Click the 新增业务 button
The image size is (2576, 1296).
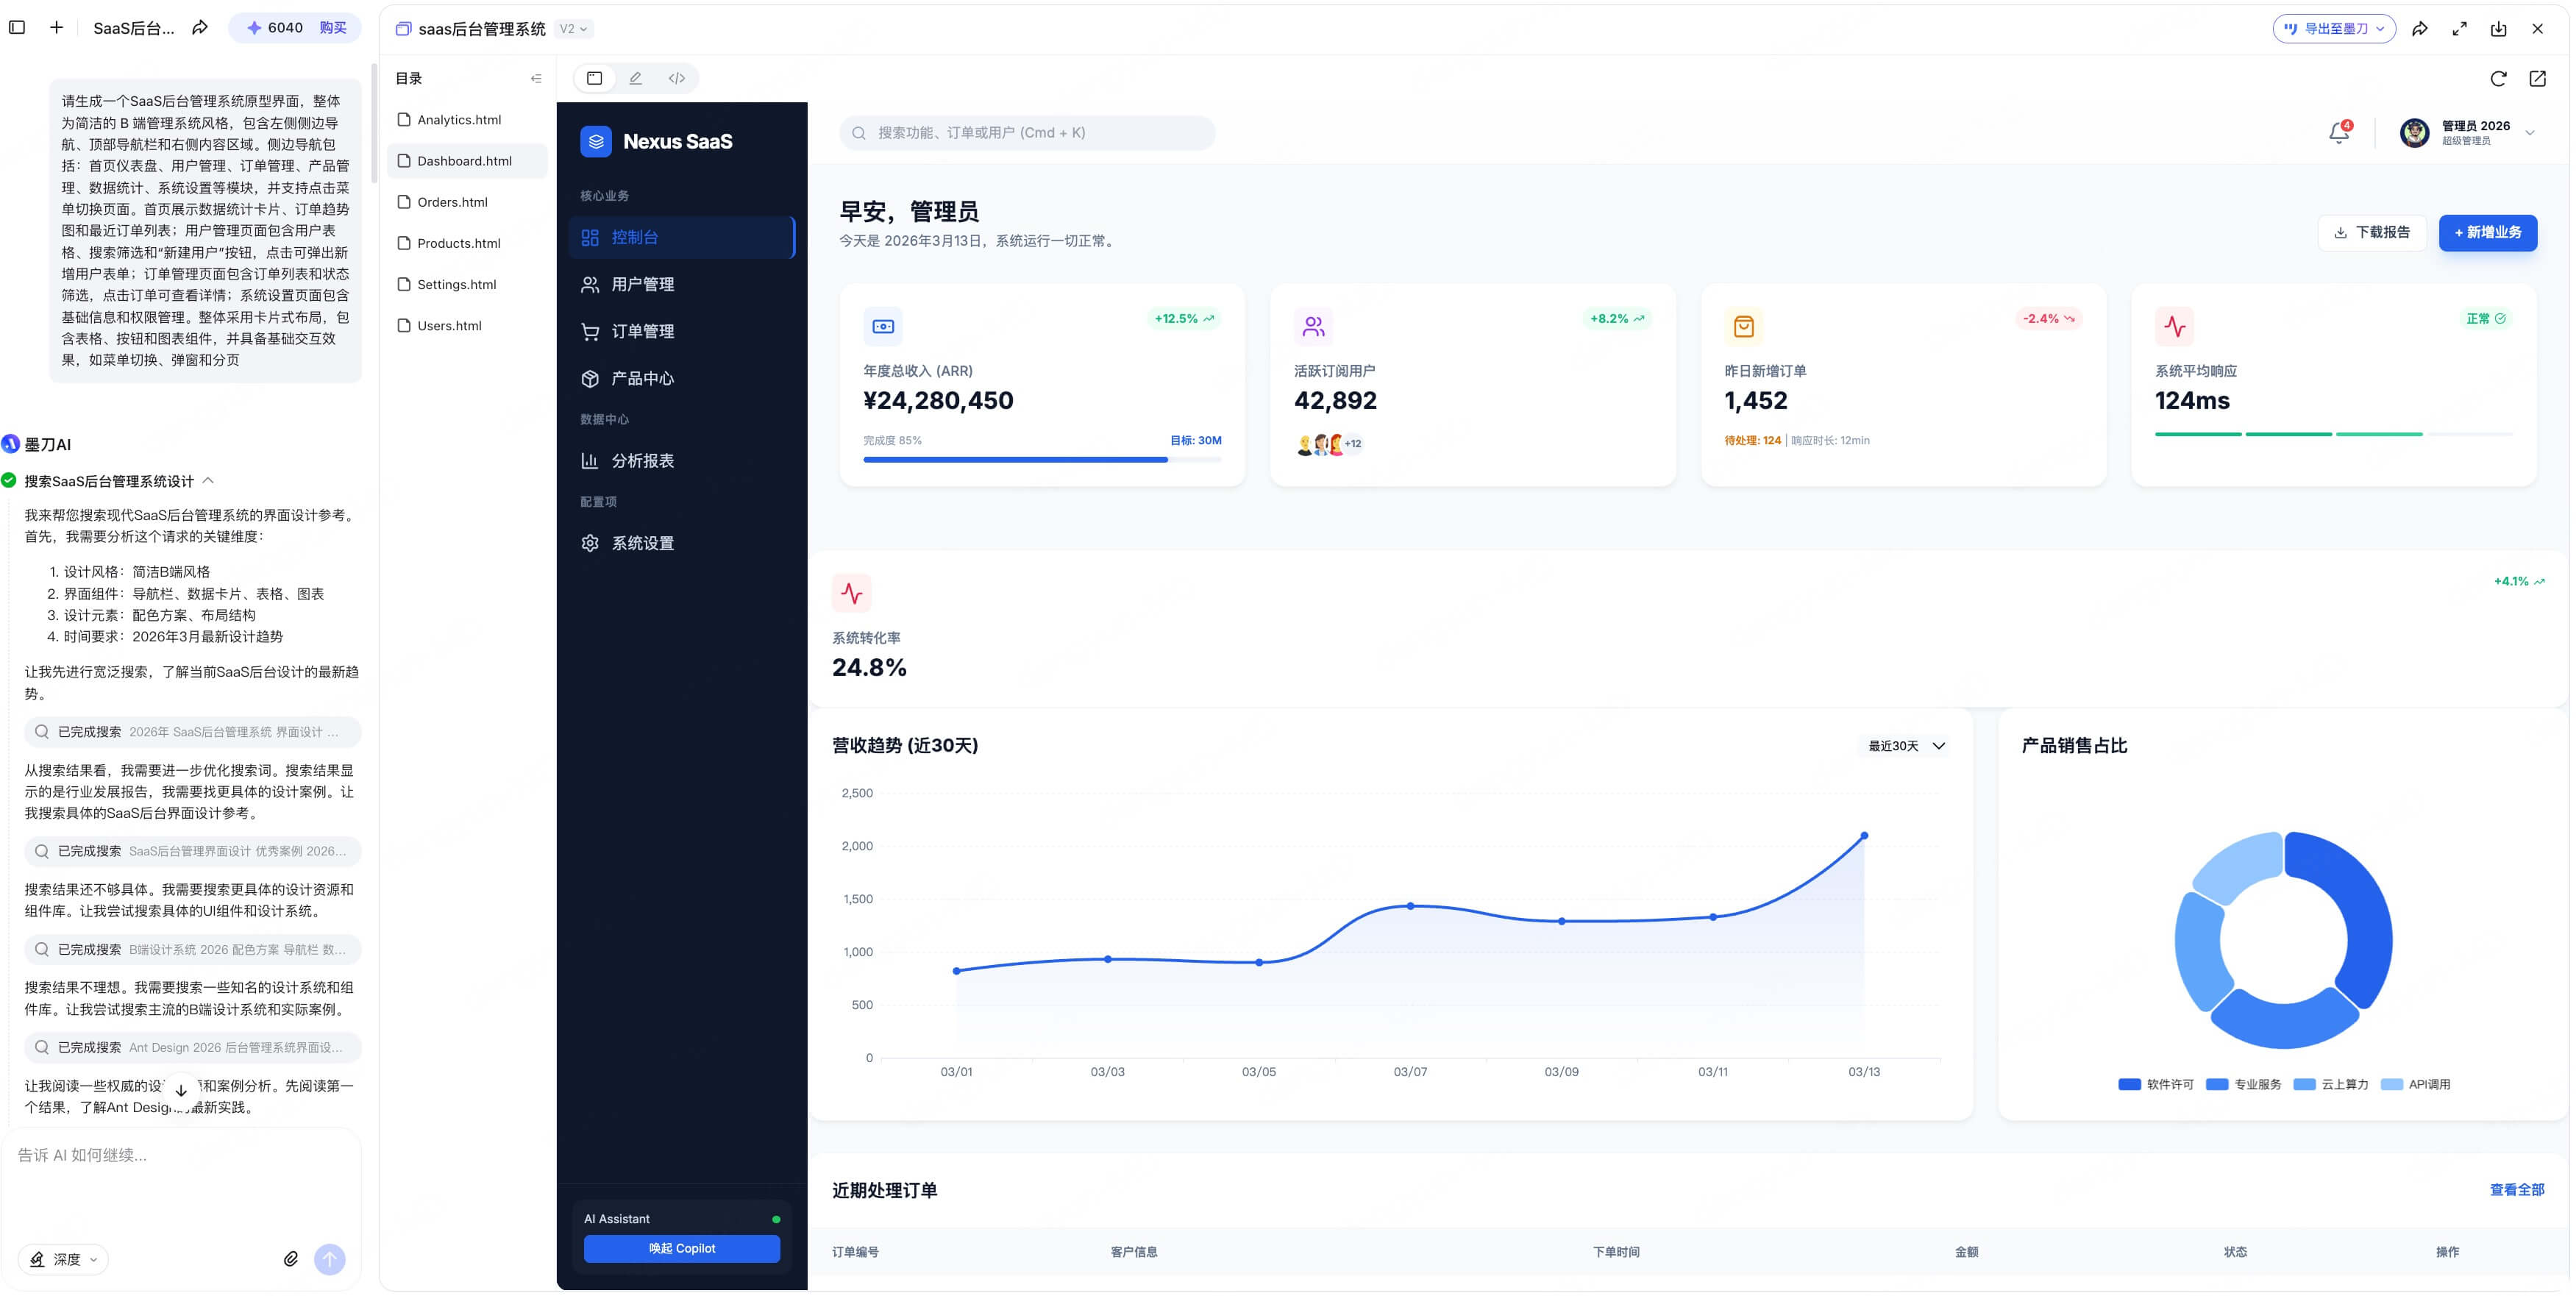pos(2487,232)
